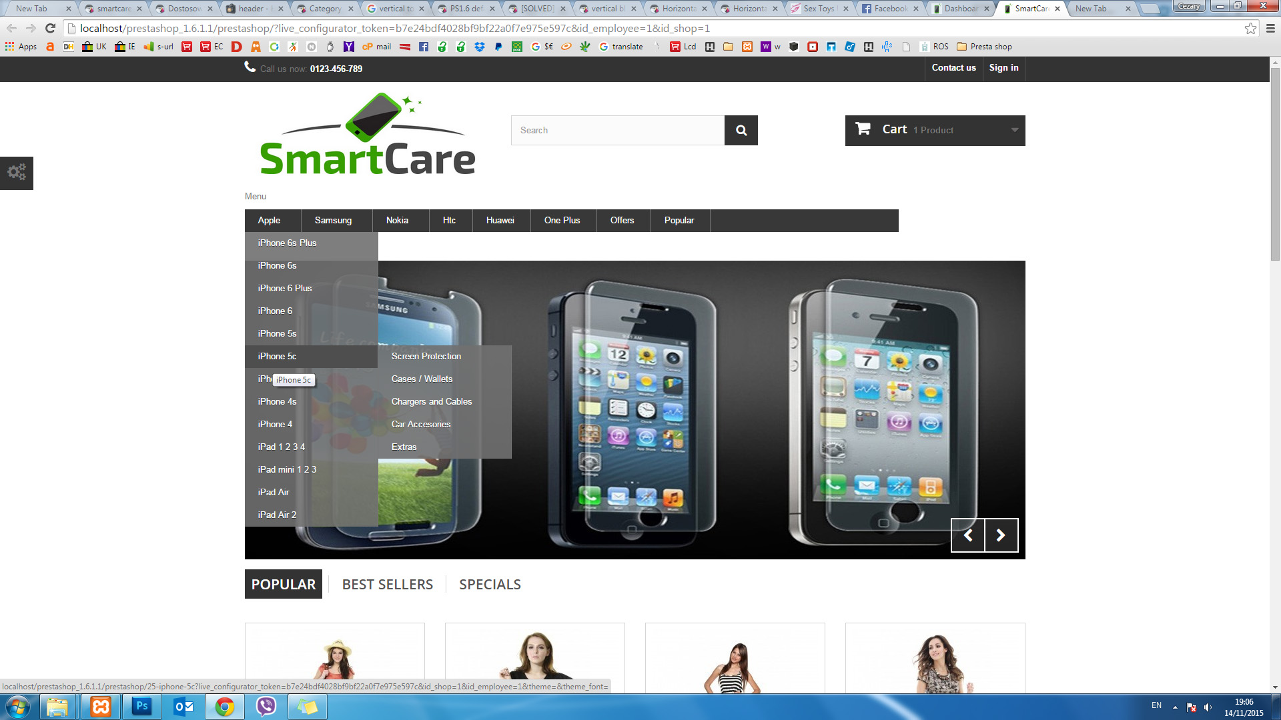Click the volume icon in system tray
Image resolution: width=1281 pixels, height=720 pixels.
click(1208, 707)
